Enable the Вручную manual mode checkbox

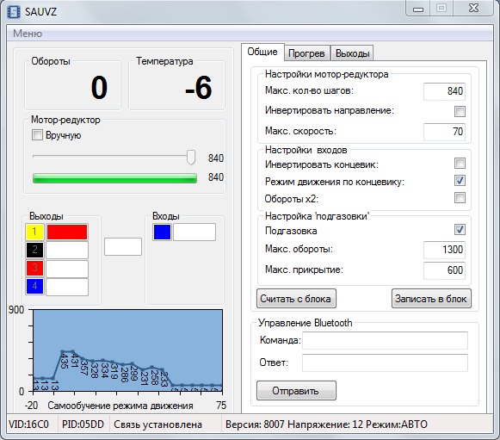[37, 134]
